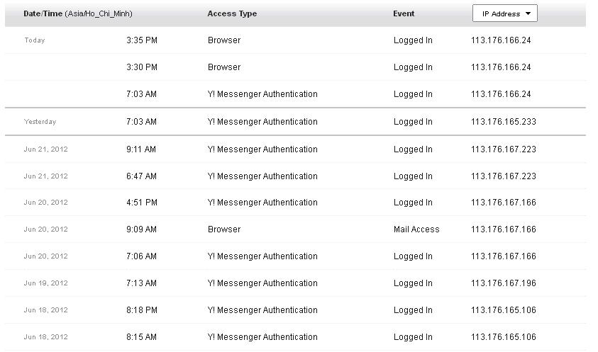
Task: Select the Jun 20 4:51 PM row time
Action: coord(142,203)
